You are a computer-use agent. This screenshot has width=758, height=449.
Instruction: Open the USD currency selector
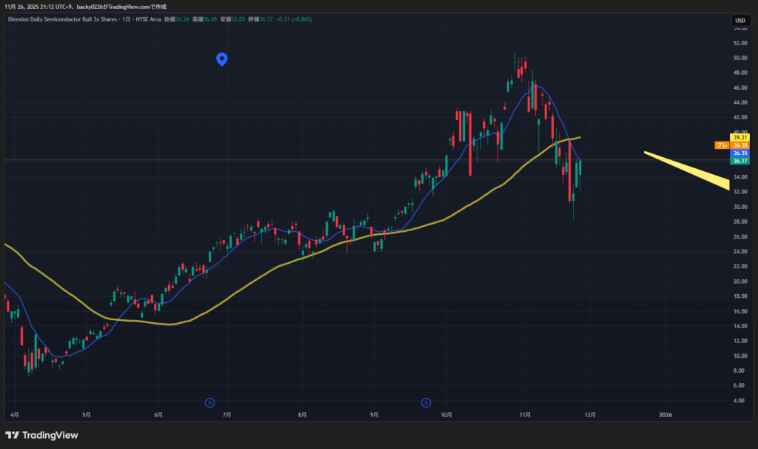pos(739,19)
